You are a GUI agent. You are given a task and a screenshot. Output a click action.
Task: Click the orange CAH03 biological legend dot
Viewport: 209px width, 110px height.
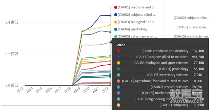tap(116, 22)
